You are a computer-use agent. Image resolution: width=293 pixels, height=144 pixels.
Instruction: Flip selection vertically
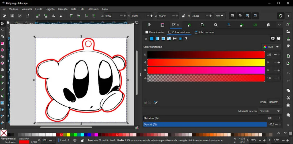[61, 16]
